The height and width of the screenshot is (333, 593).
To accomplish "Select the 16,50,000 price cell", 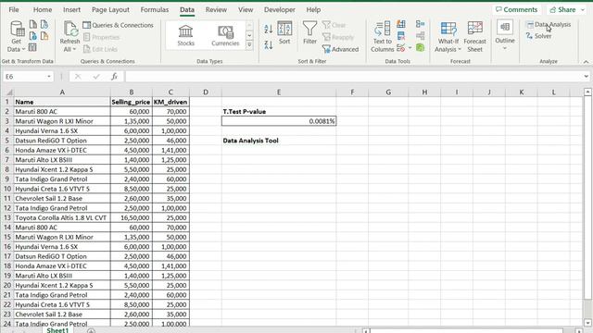I will coord(132,218).
